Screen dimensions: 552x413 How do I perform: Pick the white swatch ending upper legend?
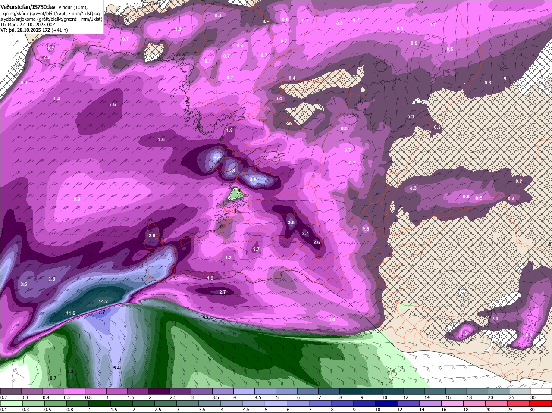pos(541,391)
